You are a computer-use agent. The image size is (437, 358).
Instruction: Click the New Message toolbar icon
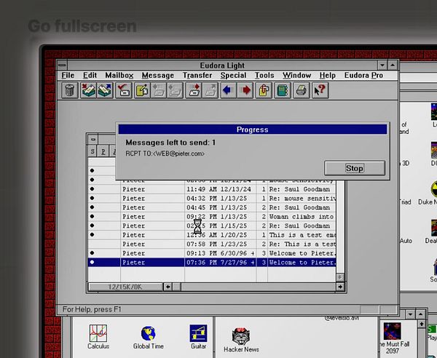(x=142, y=90)
